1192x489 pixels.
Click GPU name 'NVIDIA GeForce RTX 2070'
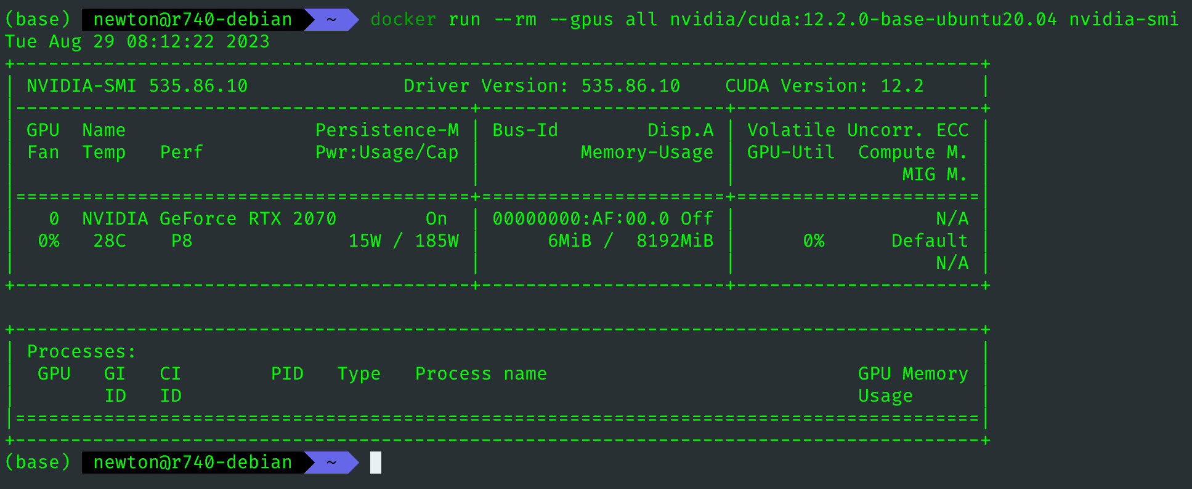209,219
